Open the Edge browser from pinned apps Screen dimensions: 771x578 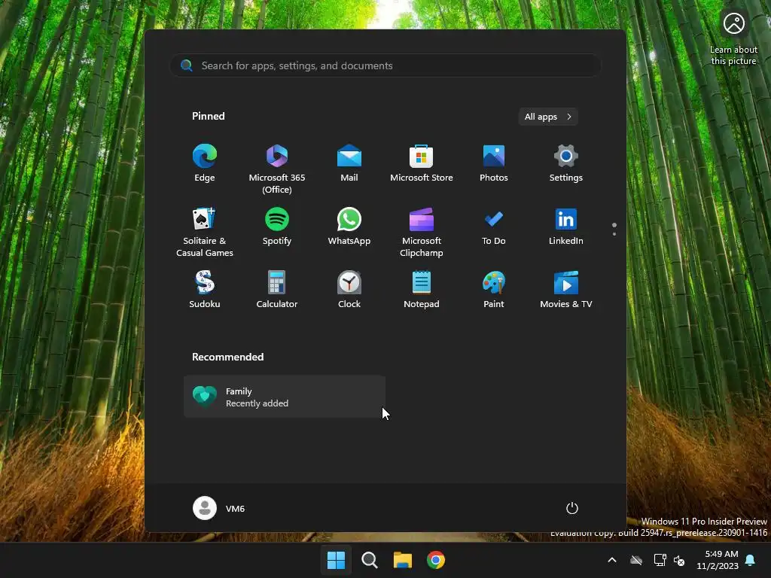coord(205,163)
